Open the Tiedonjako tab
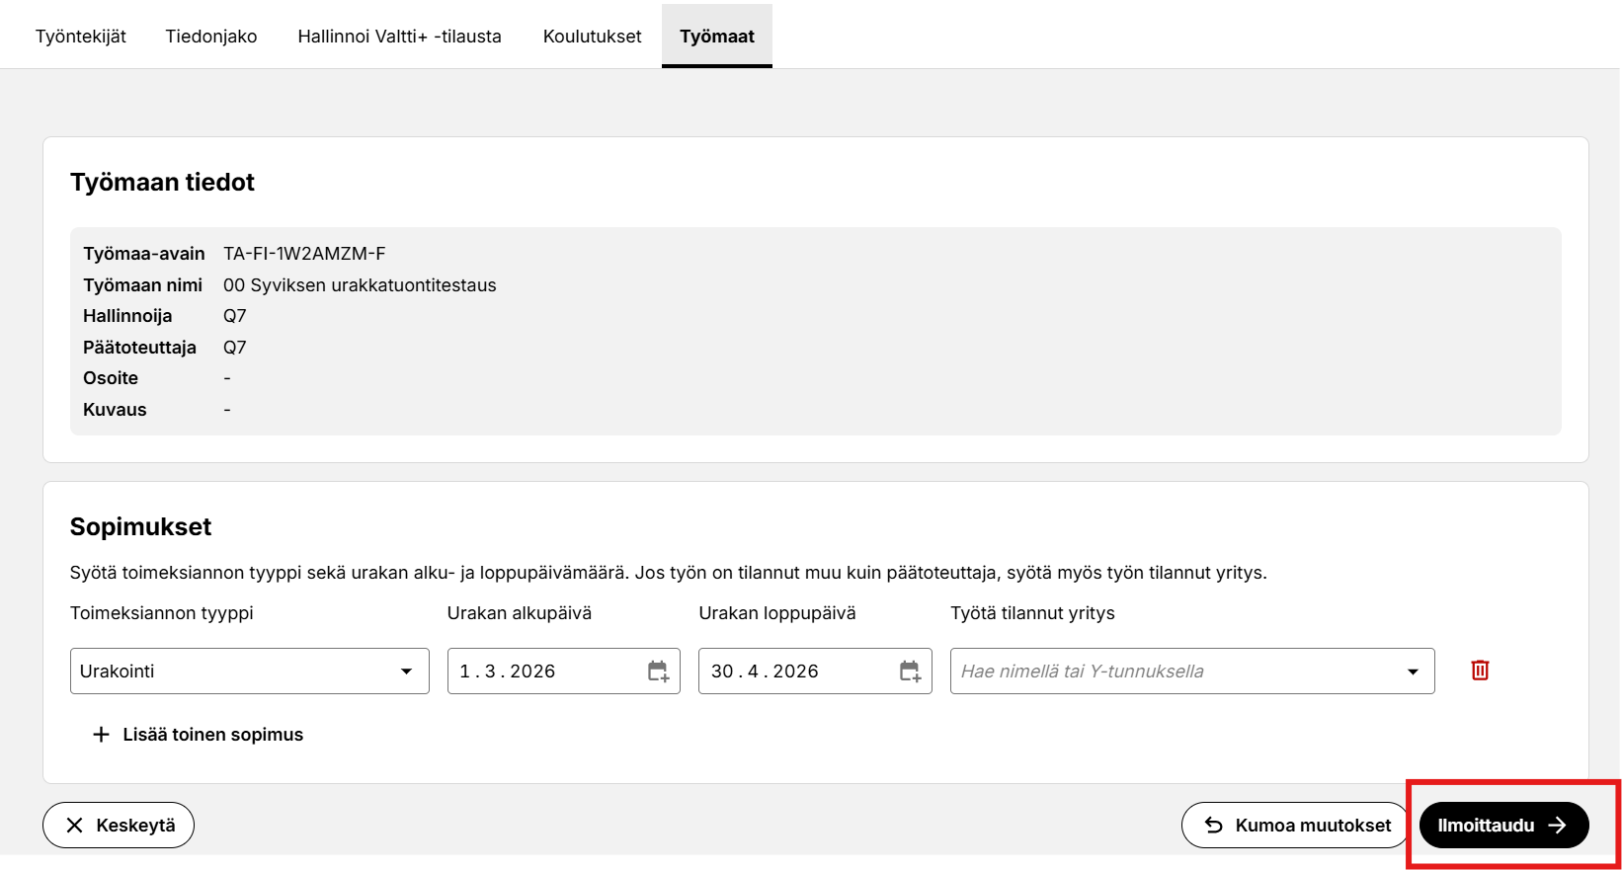This screenshot has height=870, width=1622. 211,37
